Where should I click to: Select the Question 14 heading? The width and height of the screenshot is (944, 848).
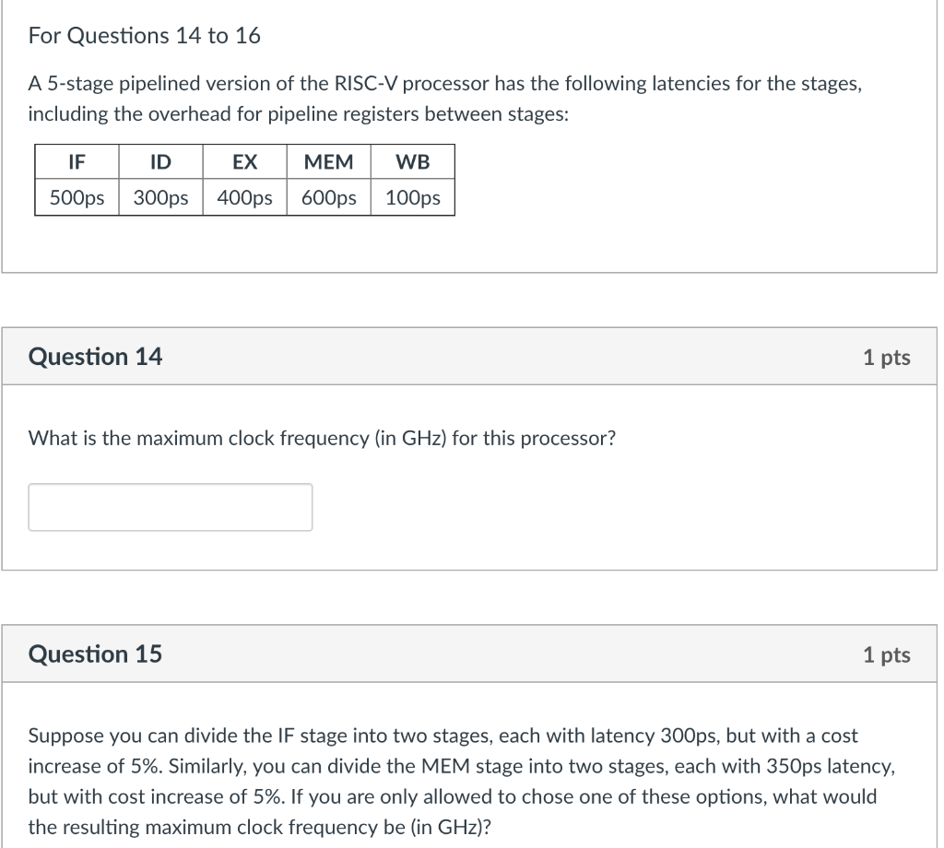pyautogui.click(x=95, y=357)
